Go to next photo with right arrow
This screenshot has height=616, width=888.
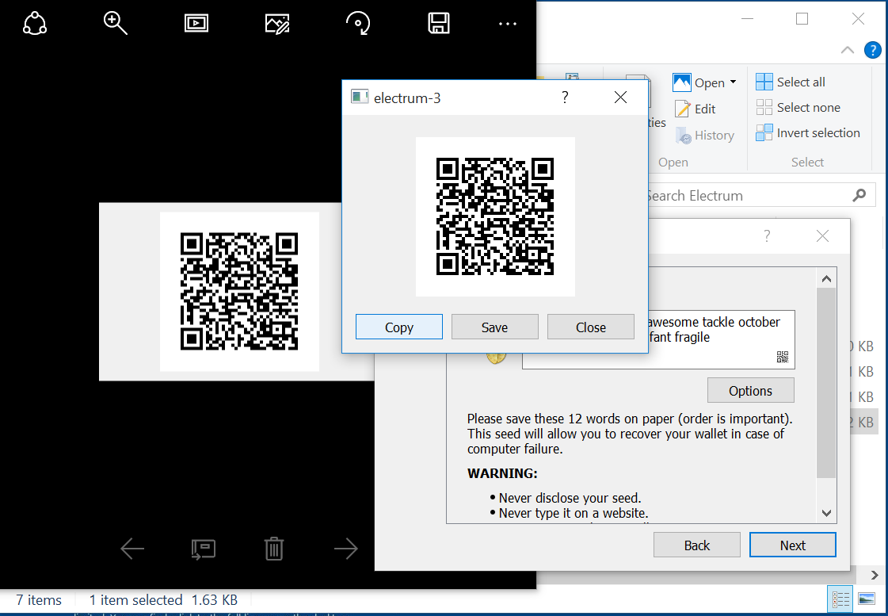click(346, 549)
